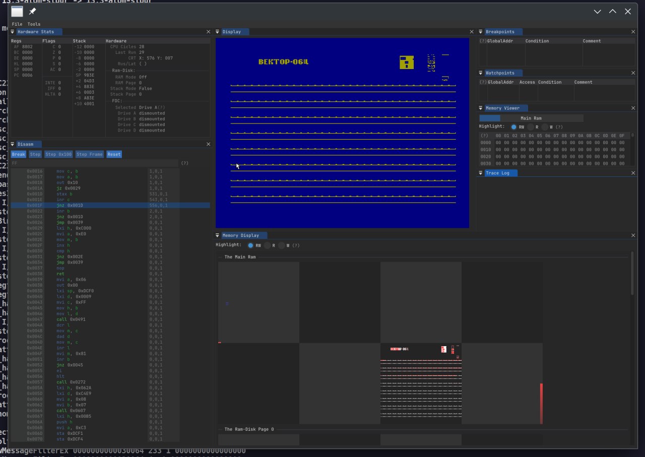Open the Tools menu
Screen dimensions: 645x457
[34, 24]
